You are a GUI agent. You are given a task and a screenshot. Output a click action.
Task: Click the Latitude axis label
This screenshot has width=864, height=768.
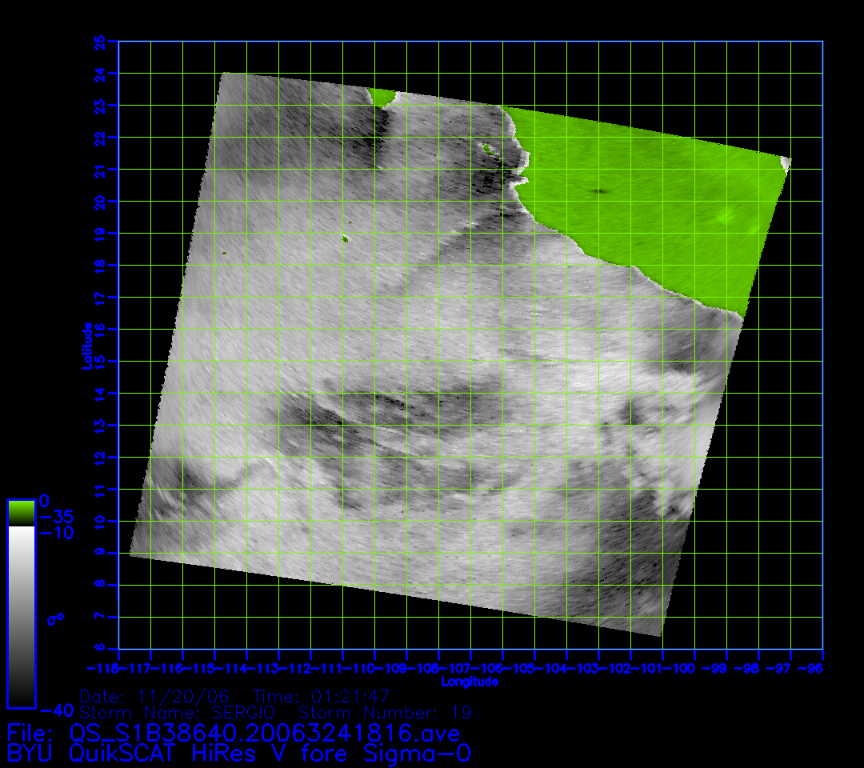tap(86, 345)
